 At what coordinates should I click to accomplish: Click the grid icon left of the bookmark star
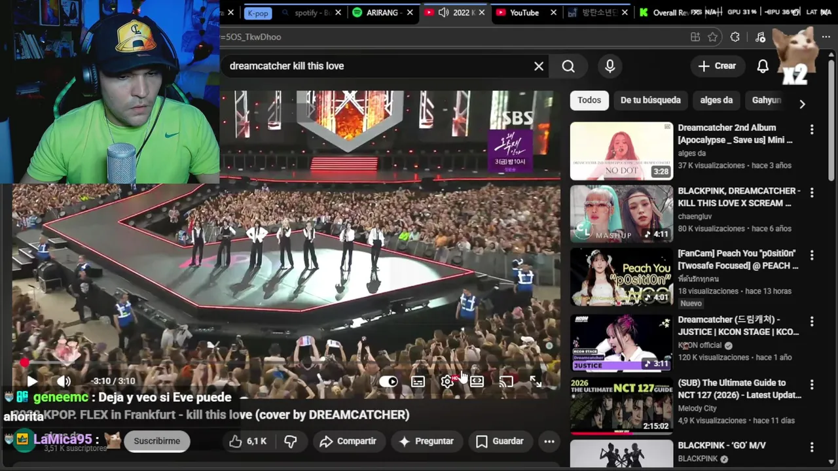[695, 37]
